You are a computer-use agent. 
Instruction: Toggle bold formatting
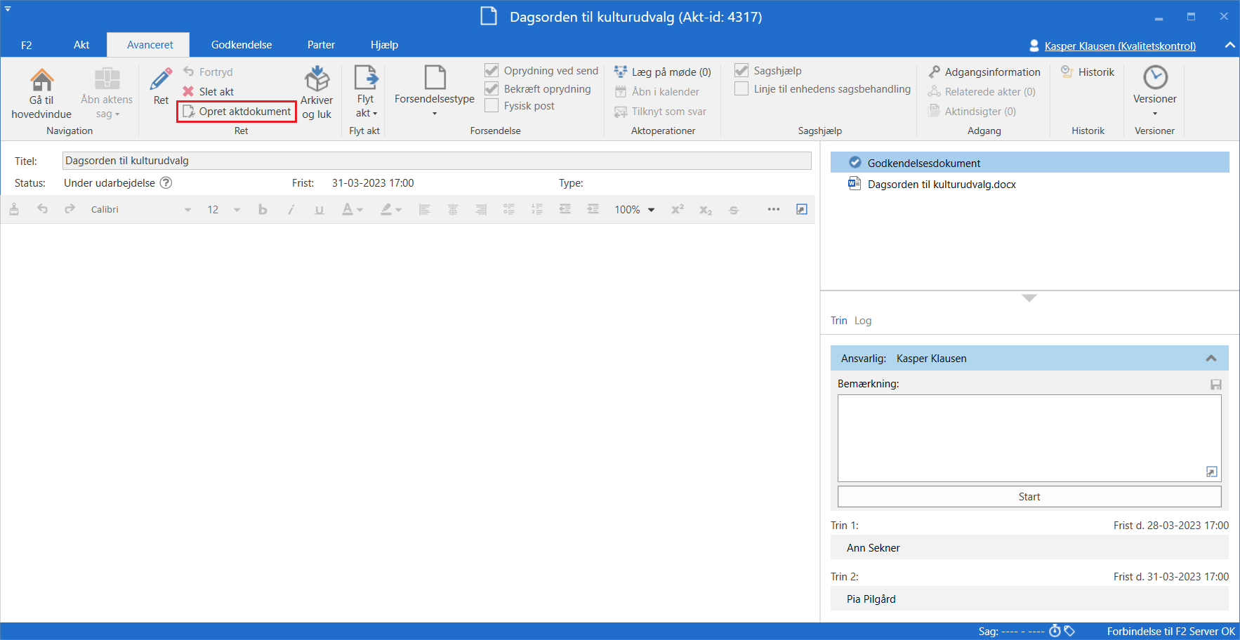coord(263,209)
